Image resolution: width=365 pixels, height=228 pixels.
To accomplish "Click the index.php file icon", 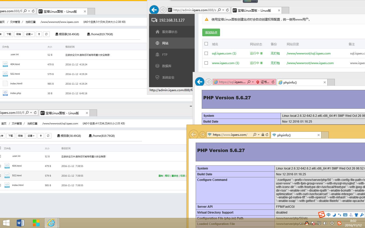I will 5,93.
